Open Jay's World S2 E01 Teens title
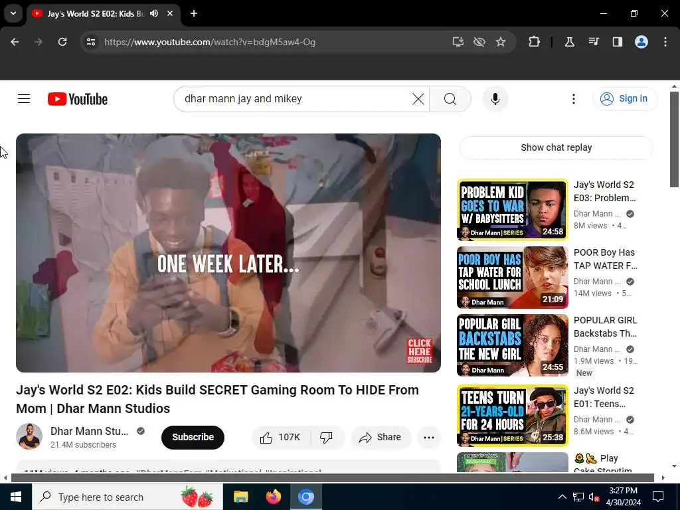The image size is (680, 510). click(604, 397)
